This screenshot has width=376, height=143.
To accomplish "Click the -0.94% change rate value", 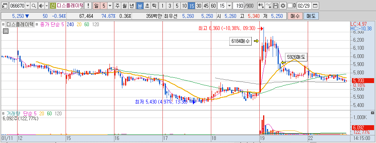I will click(x=59, y=16).
